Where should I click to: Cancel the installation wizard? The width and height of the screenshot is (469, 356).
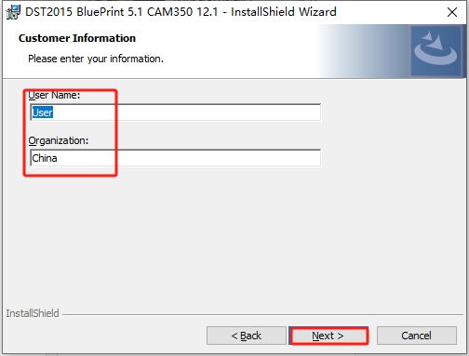click(x=417, y=336)
